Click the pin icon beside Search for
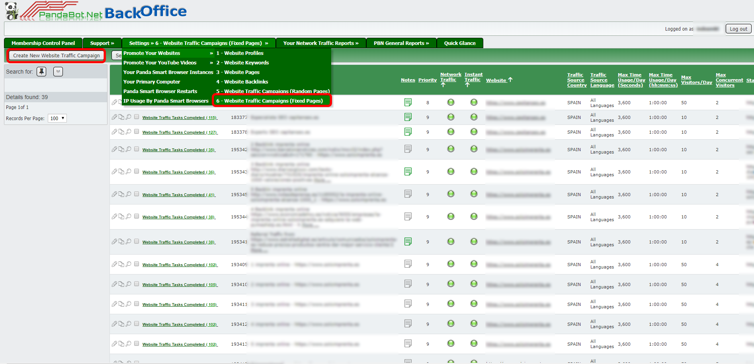The image size is (754, 364). tap(41, 72)
